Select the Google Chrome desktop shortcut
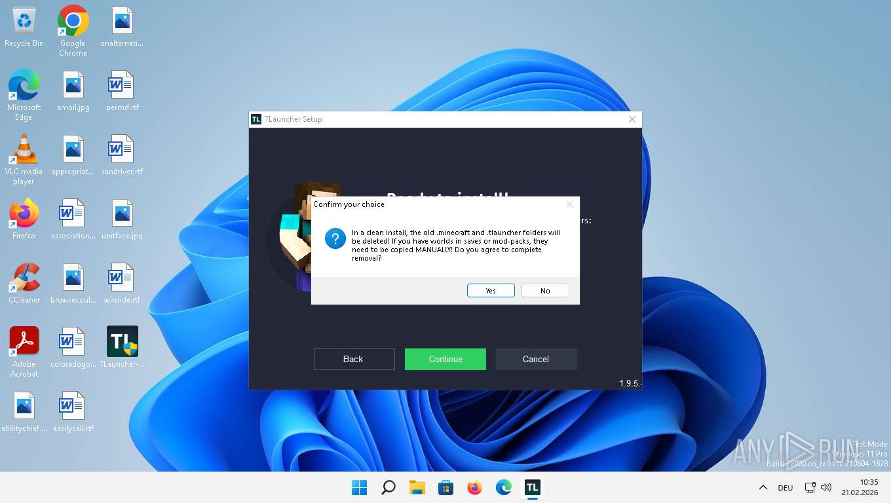 click(x=73, y=31)
